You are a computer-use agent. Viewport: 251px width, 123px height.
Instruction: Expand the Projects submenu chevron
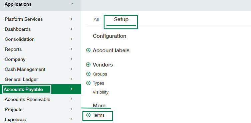coord(71,109)
